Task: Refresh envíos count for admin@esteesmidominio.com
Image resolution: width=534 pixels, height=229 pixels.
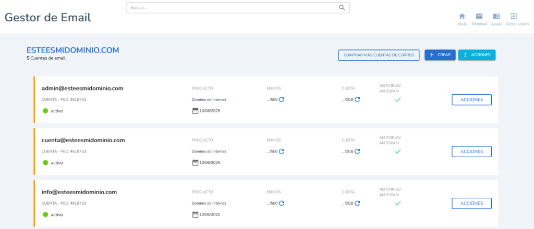Action: point(282,99)
